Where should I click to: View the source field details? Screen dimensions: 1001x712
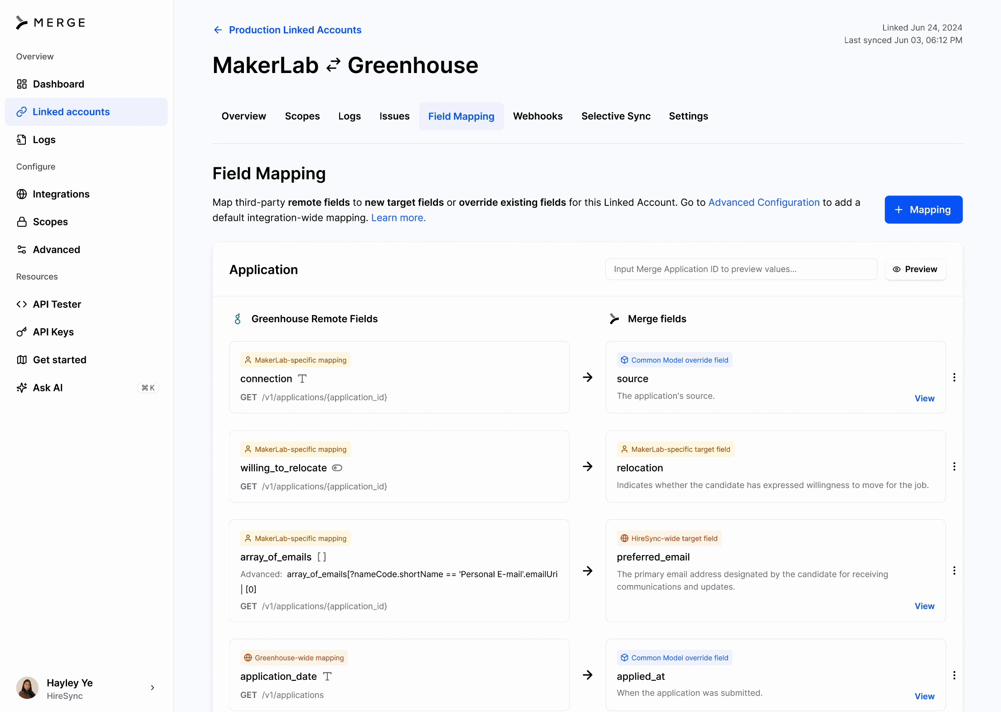(x=924, y=398)
